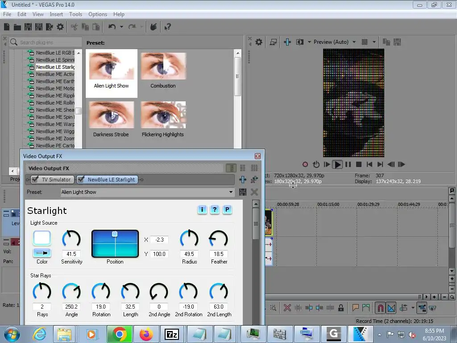
Task: Open the Insert menu
Action: tap(56, 14)
